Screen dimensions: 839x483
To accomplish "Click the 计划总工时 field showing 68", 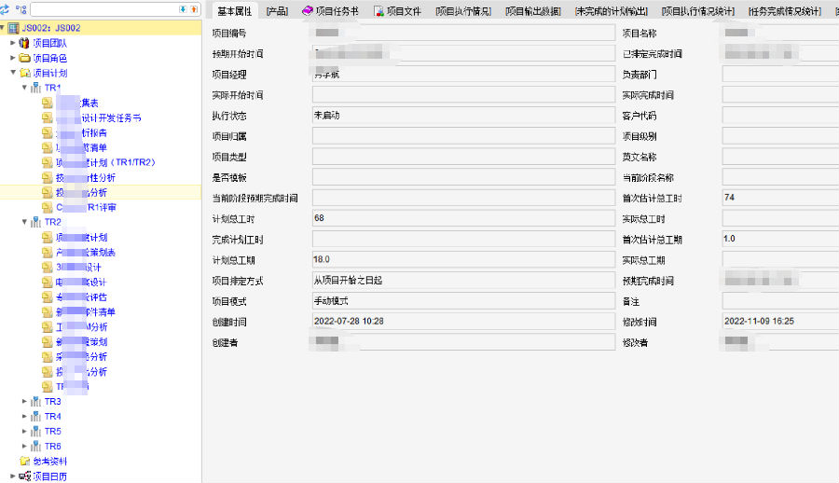I will [x=463, y=218].
